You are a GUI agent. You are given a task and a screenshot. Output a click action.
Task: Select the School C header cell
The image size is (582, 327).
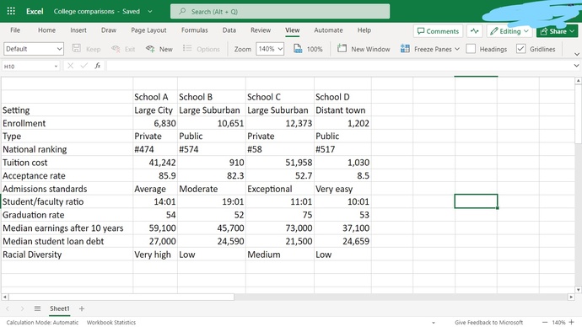(x=280, y=97)
